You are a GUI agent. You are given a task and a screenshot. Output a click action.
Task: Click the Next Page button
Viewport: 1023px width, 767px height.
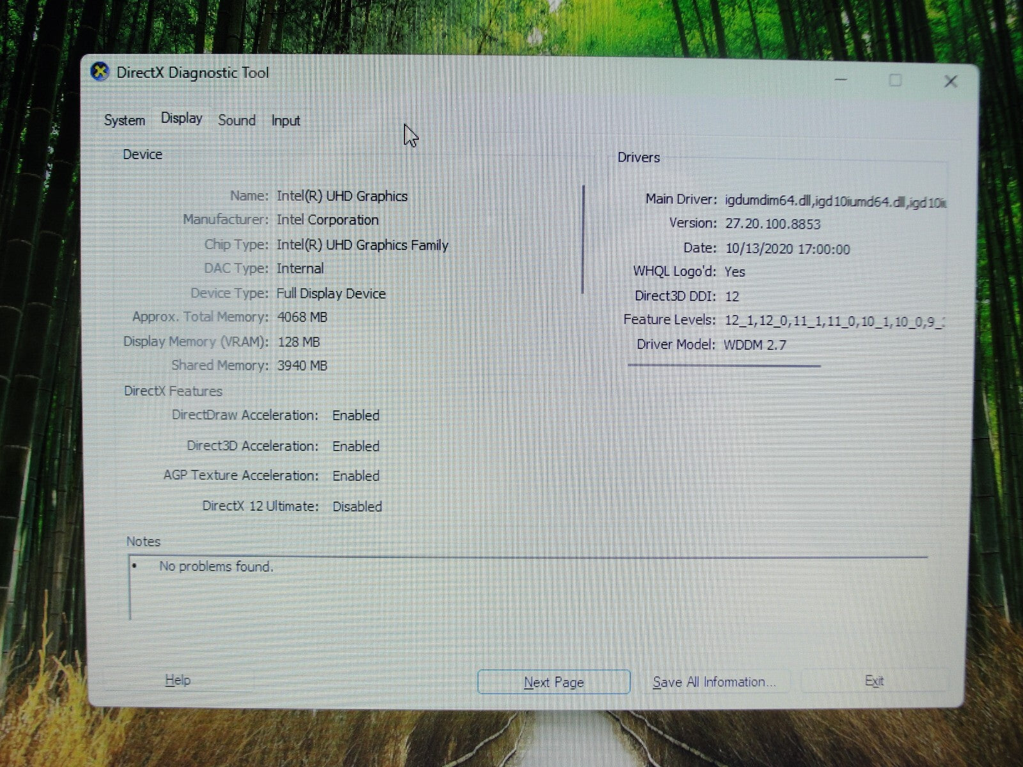[554, 682]
